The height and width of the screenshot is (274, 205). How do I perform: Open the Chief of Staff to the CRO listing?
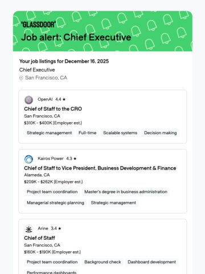pyautogui.click(x=53, y=109)
